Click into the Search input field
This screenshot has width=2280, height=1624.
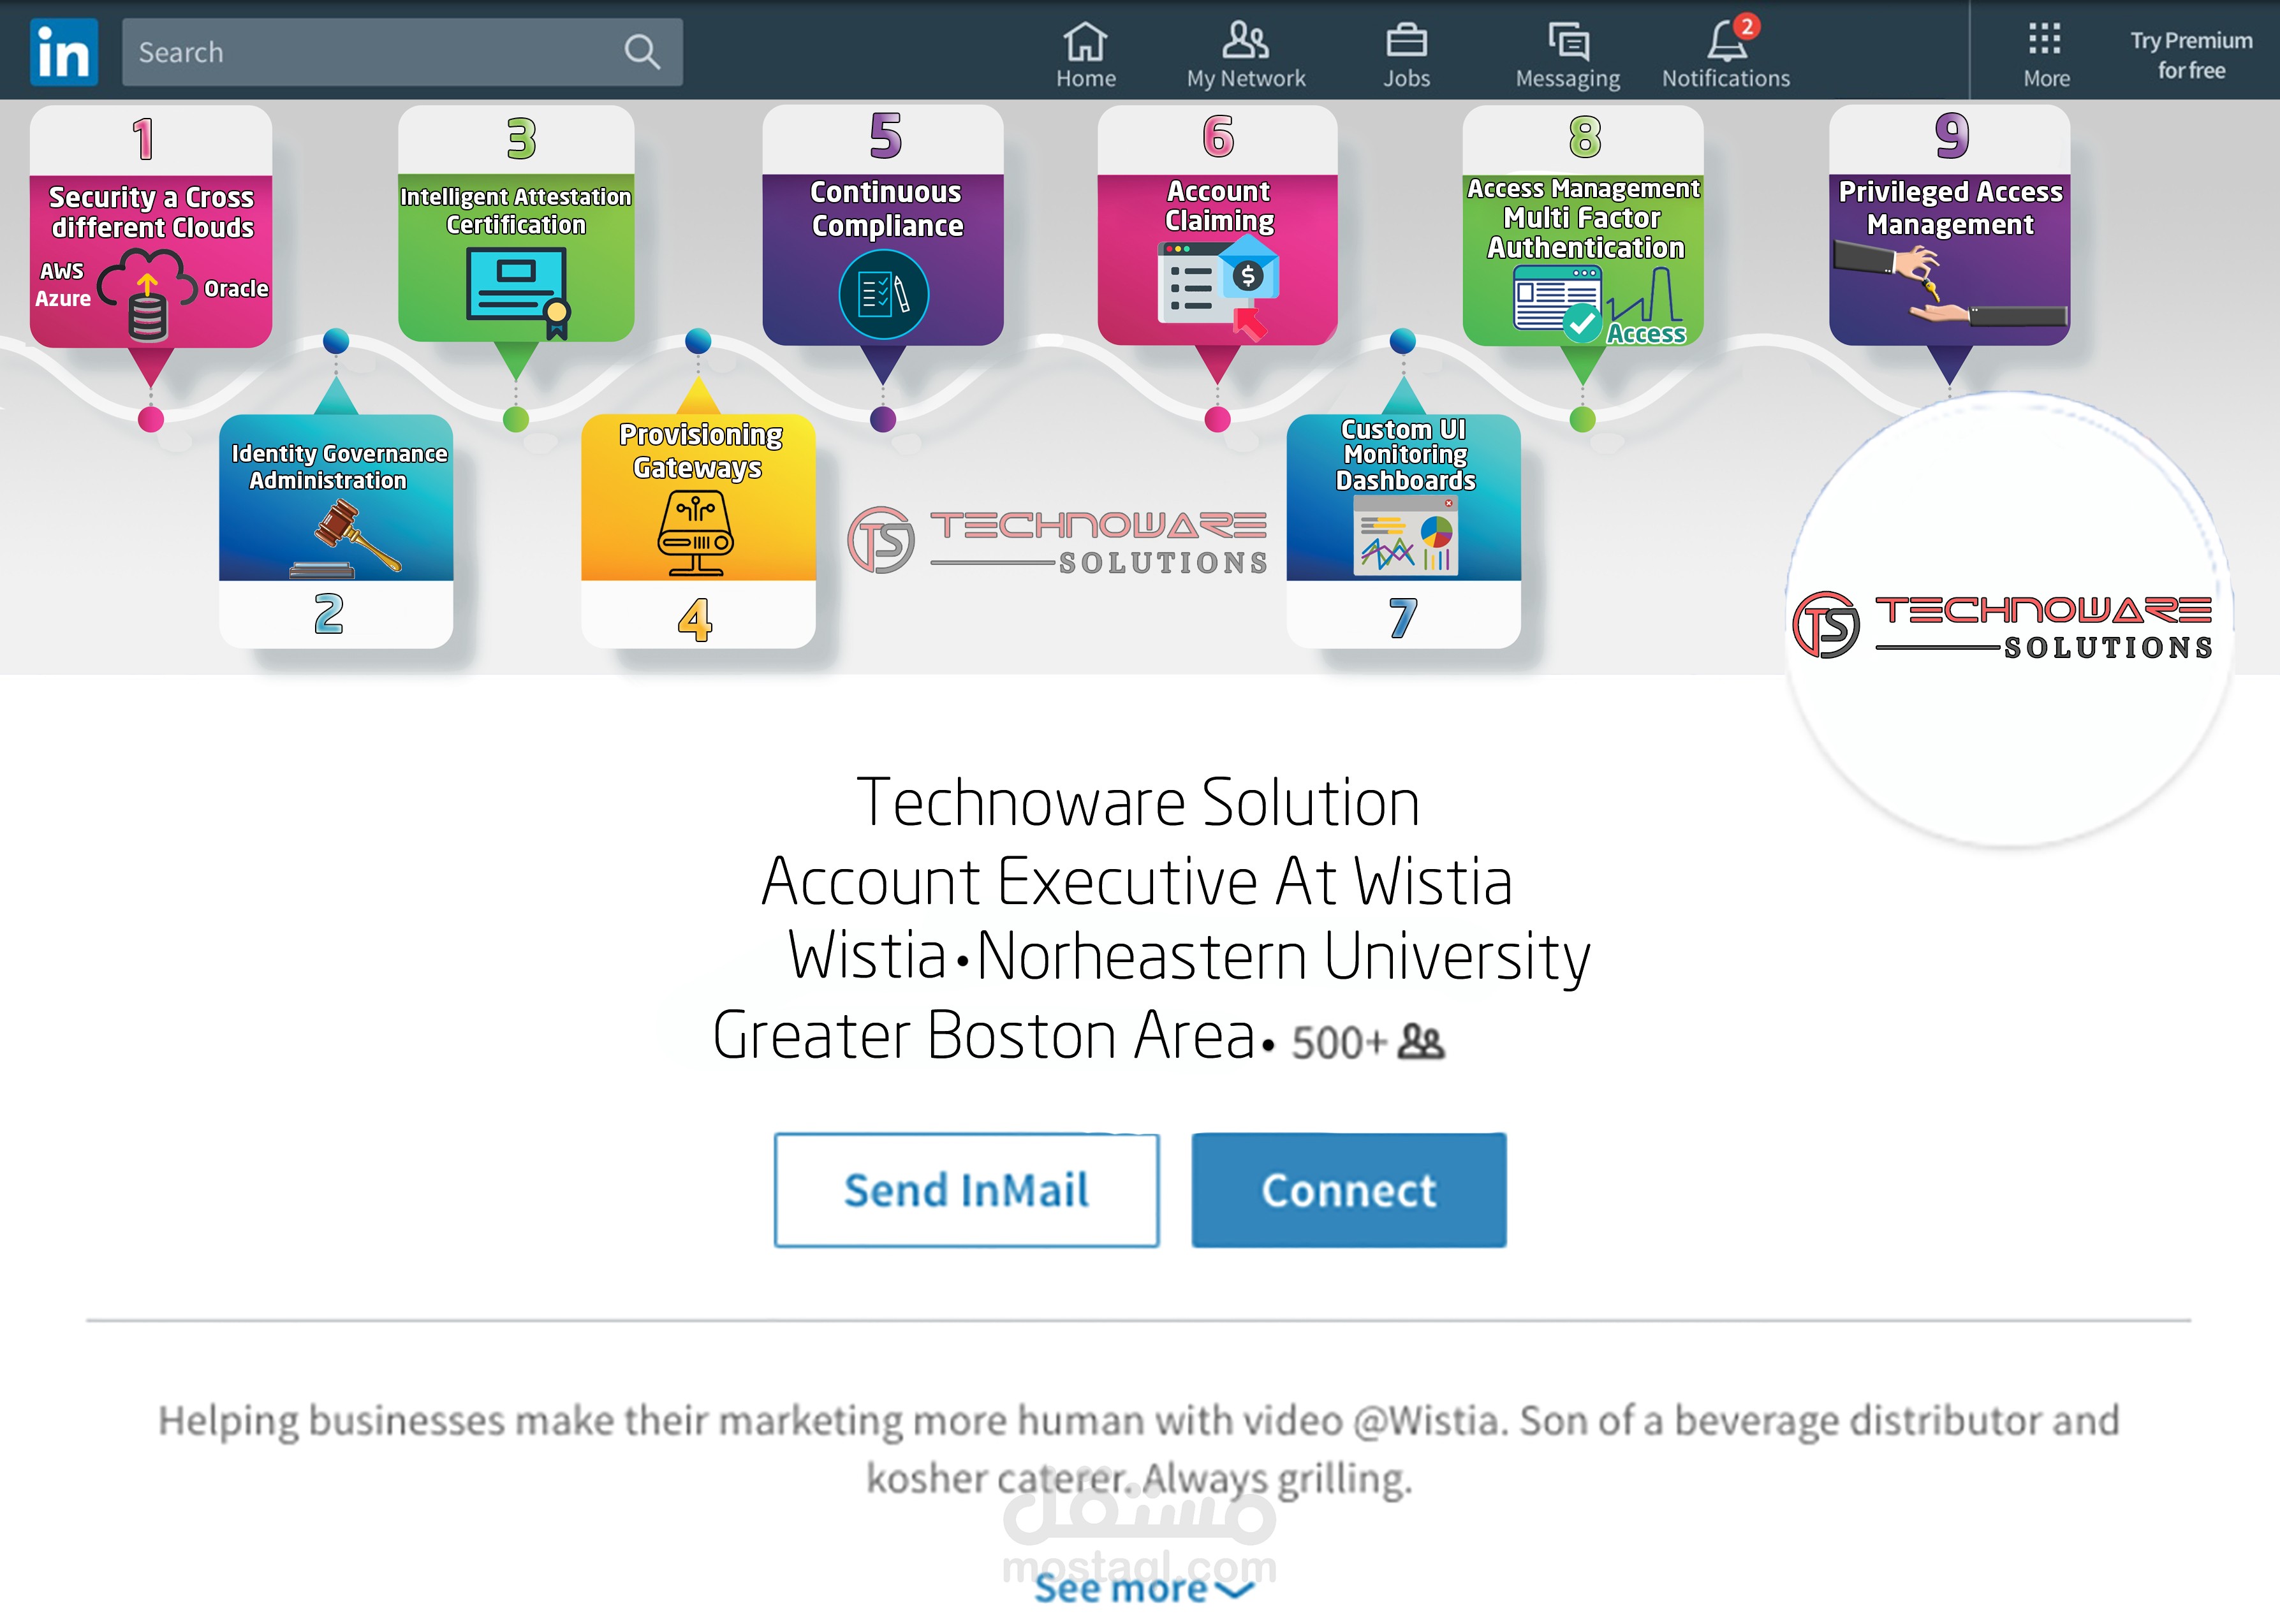pyautogui.click(x=370, y=52)
